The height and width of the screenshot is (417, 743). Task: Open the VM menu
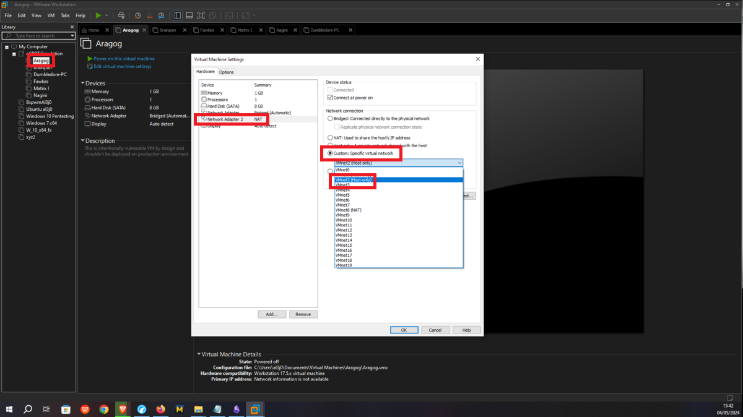click(x=51, y=15)
